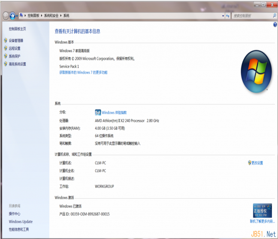Select 系统和安全 in the address breadcrumb
This screenshot has height=239, width=278.
[x=51, y=15]
